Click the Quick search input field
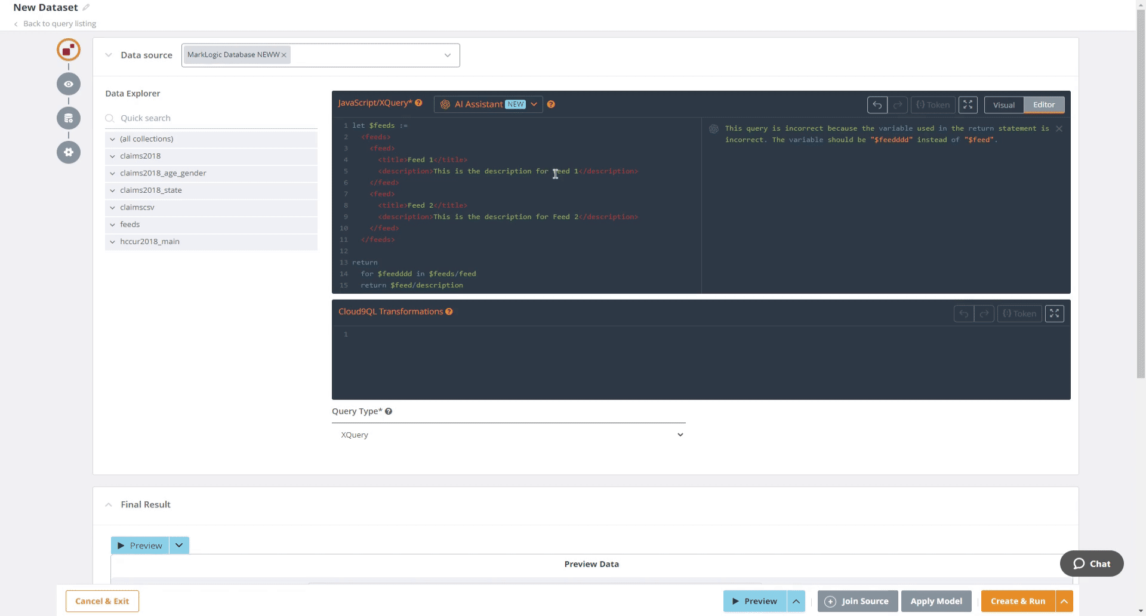Screen dimensions: 1146x616 tap(215, 118)
